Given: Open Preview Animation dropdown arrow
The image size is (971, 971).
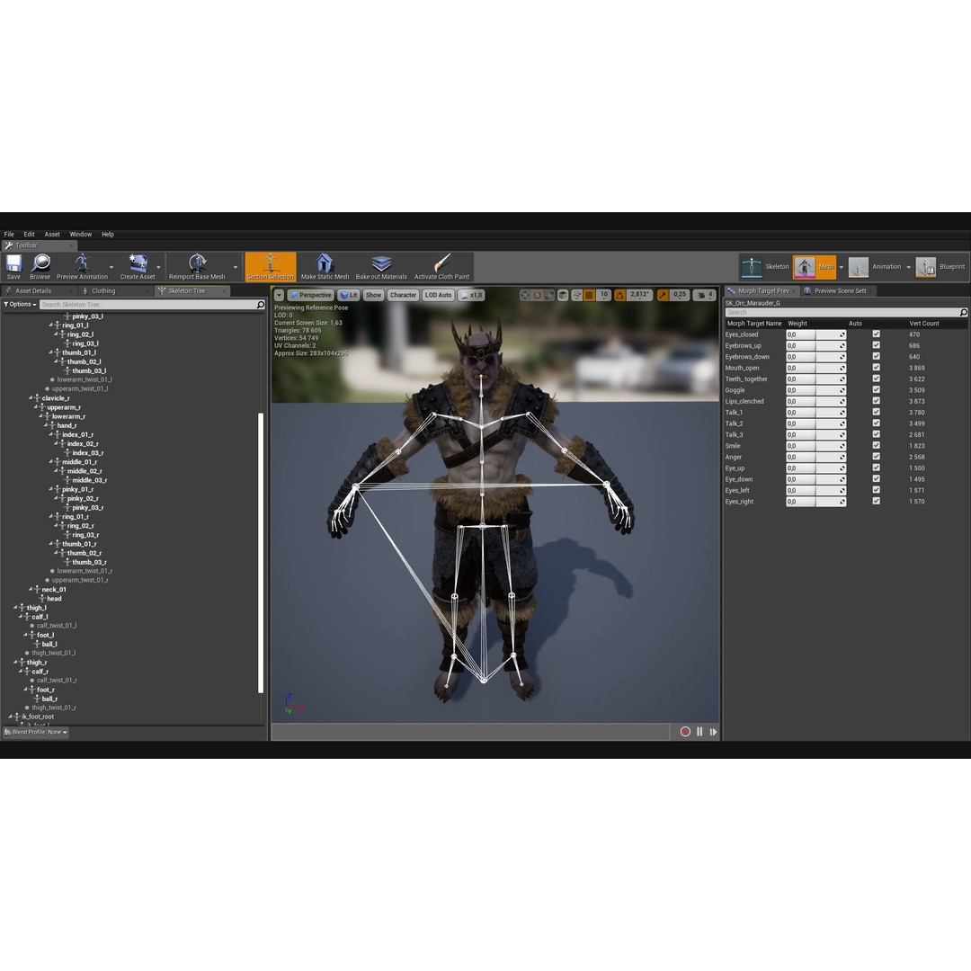Looking at the screenshot, I should 111,268.
